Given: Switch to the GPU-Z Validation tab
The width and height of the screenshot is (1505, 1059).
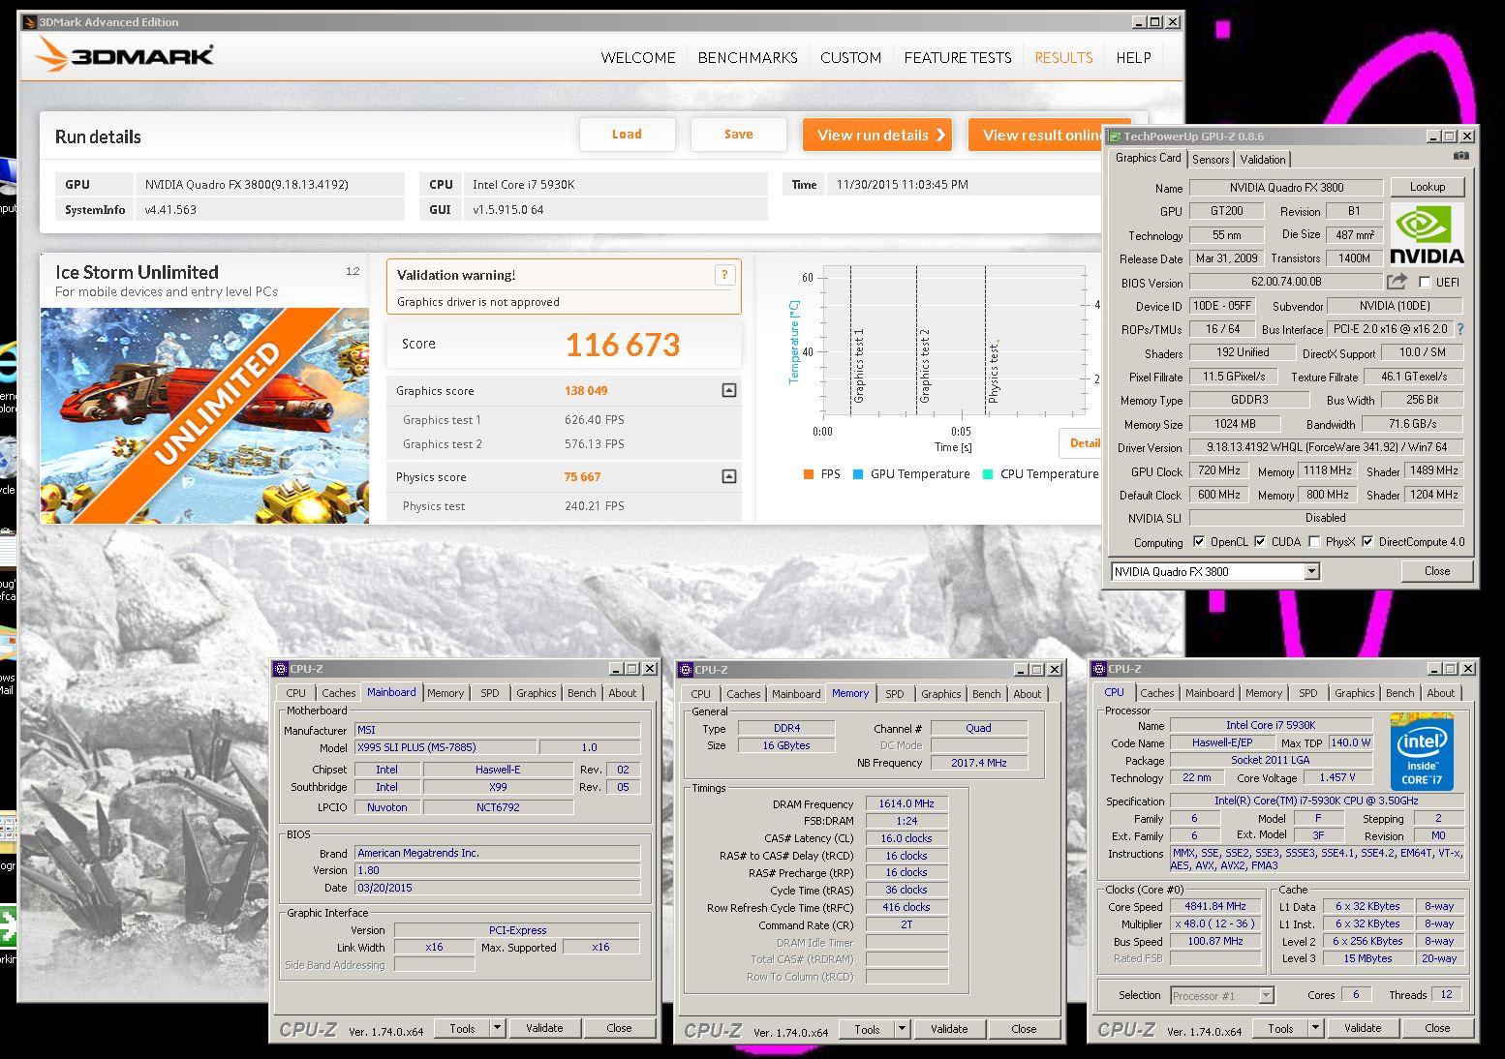Looking at the screenshot, I should (x=1263, y=160).
